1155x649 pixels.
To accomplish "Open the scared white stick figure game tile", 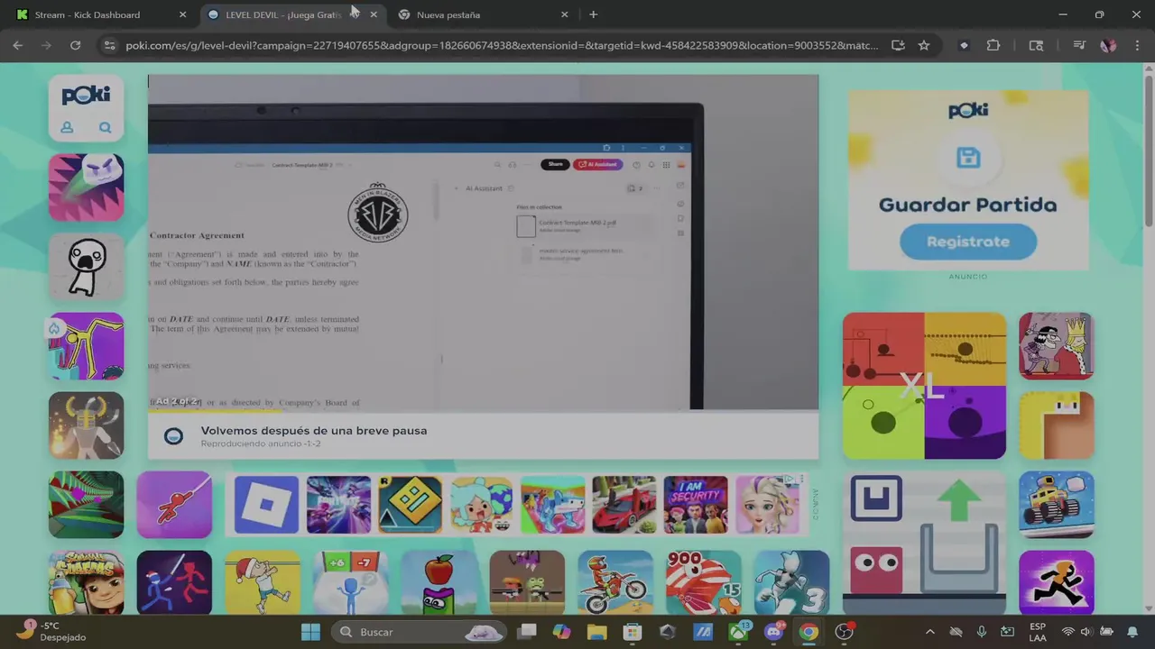I will coord(86,266).
